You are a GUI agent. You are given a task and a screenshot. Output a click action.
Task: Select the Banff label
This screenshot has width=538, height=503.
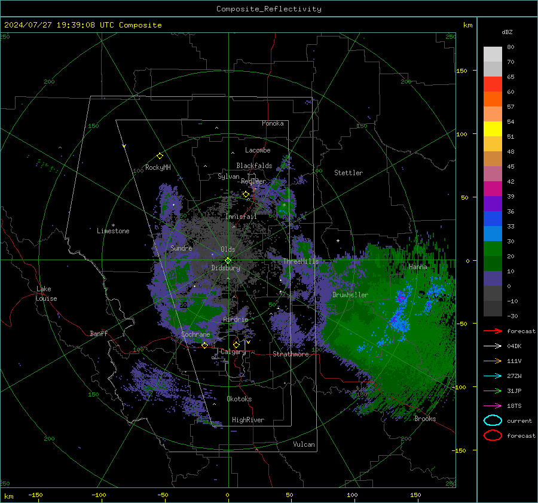tap(99, 333)
